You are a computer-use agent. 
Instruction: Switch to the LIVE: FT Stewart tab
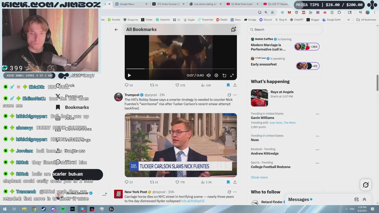click(x=276, y=4)
